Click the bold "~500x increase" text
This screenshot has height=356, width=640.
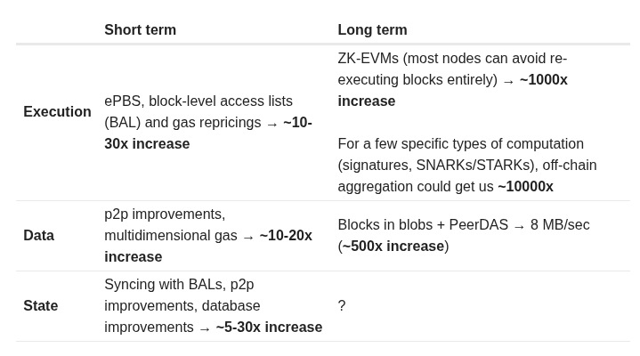393,246
